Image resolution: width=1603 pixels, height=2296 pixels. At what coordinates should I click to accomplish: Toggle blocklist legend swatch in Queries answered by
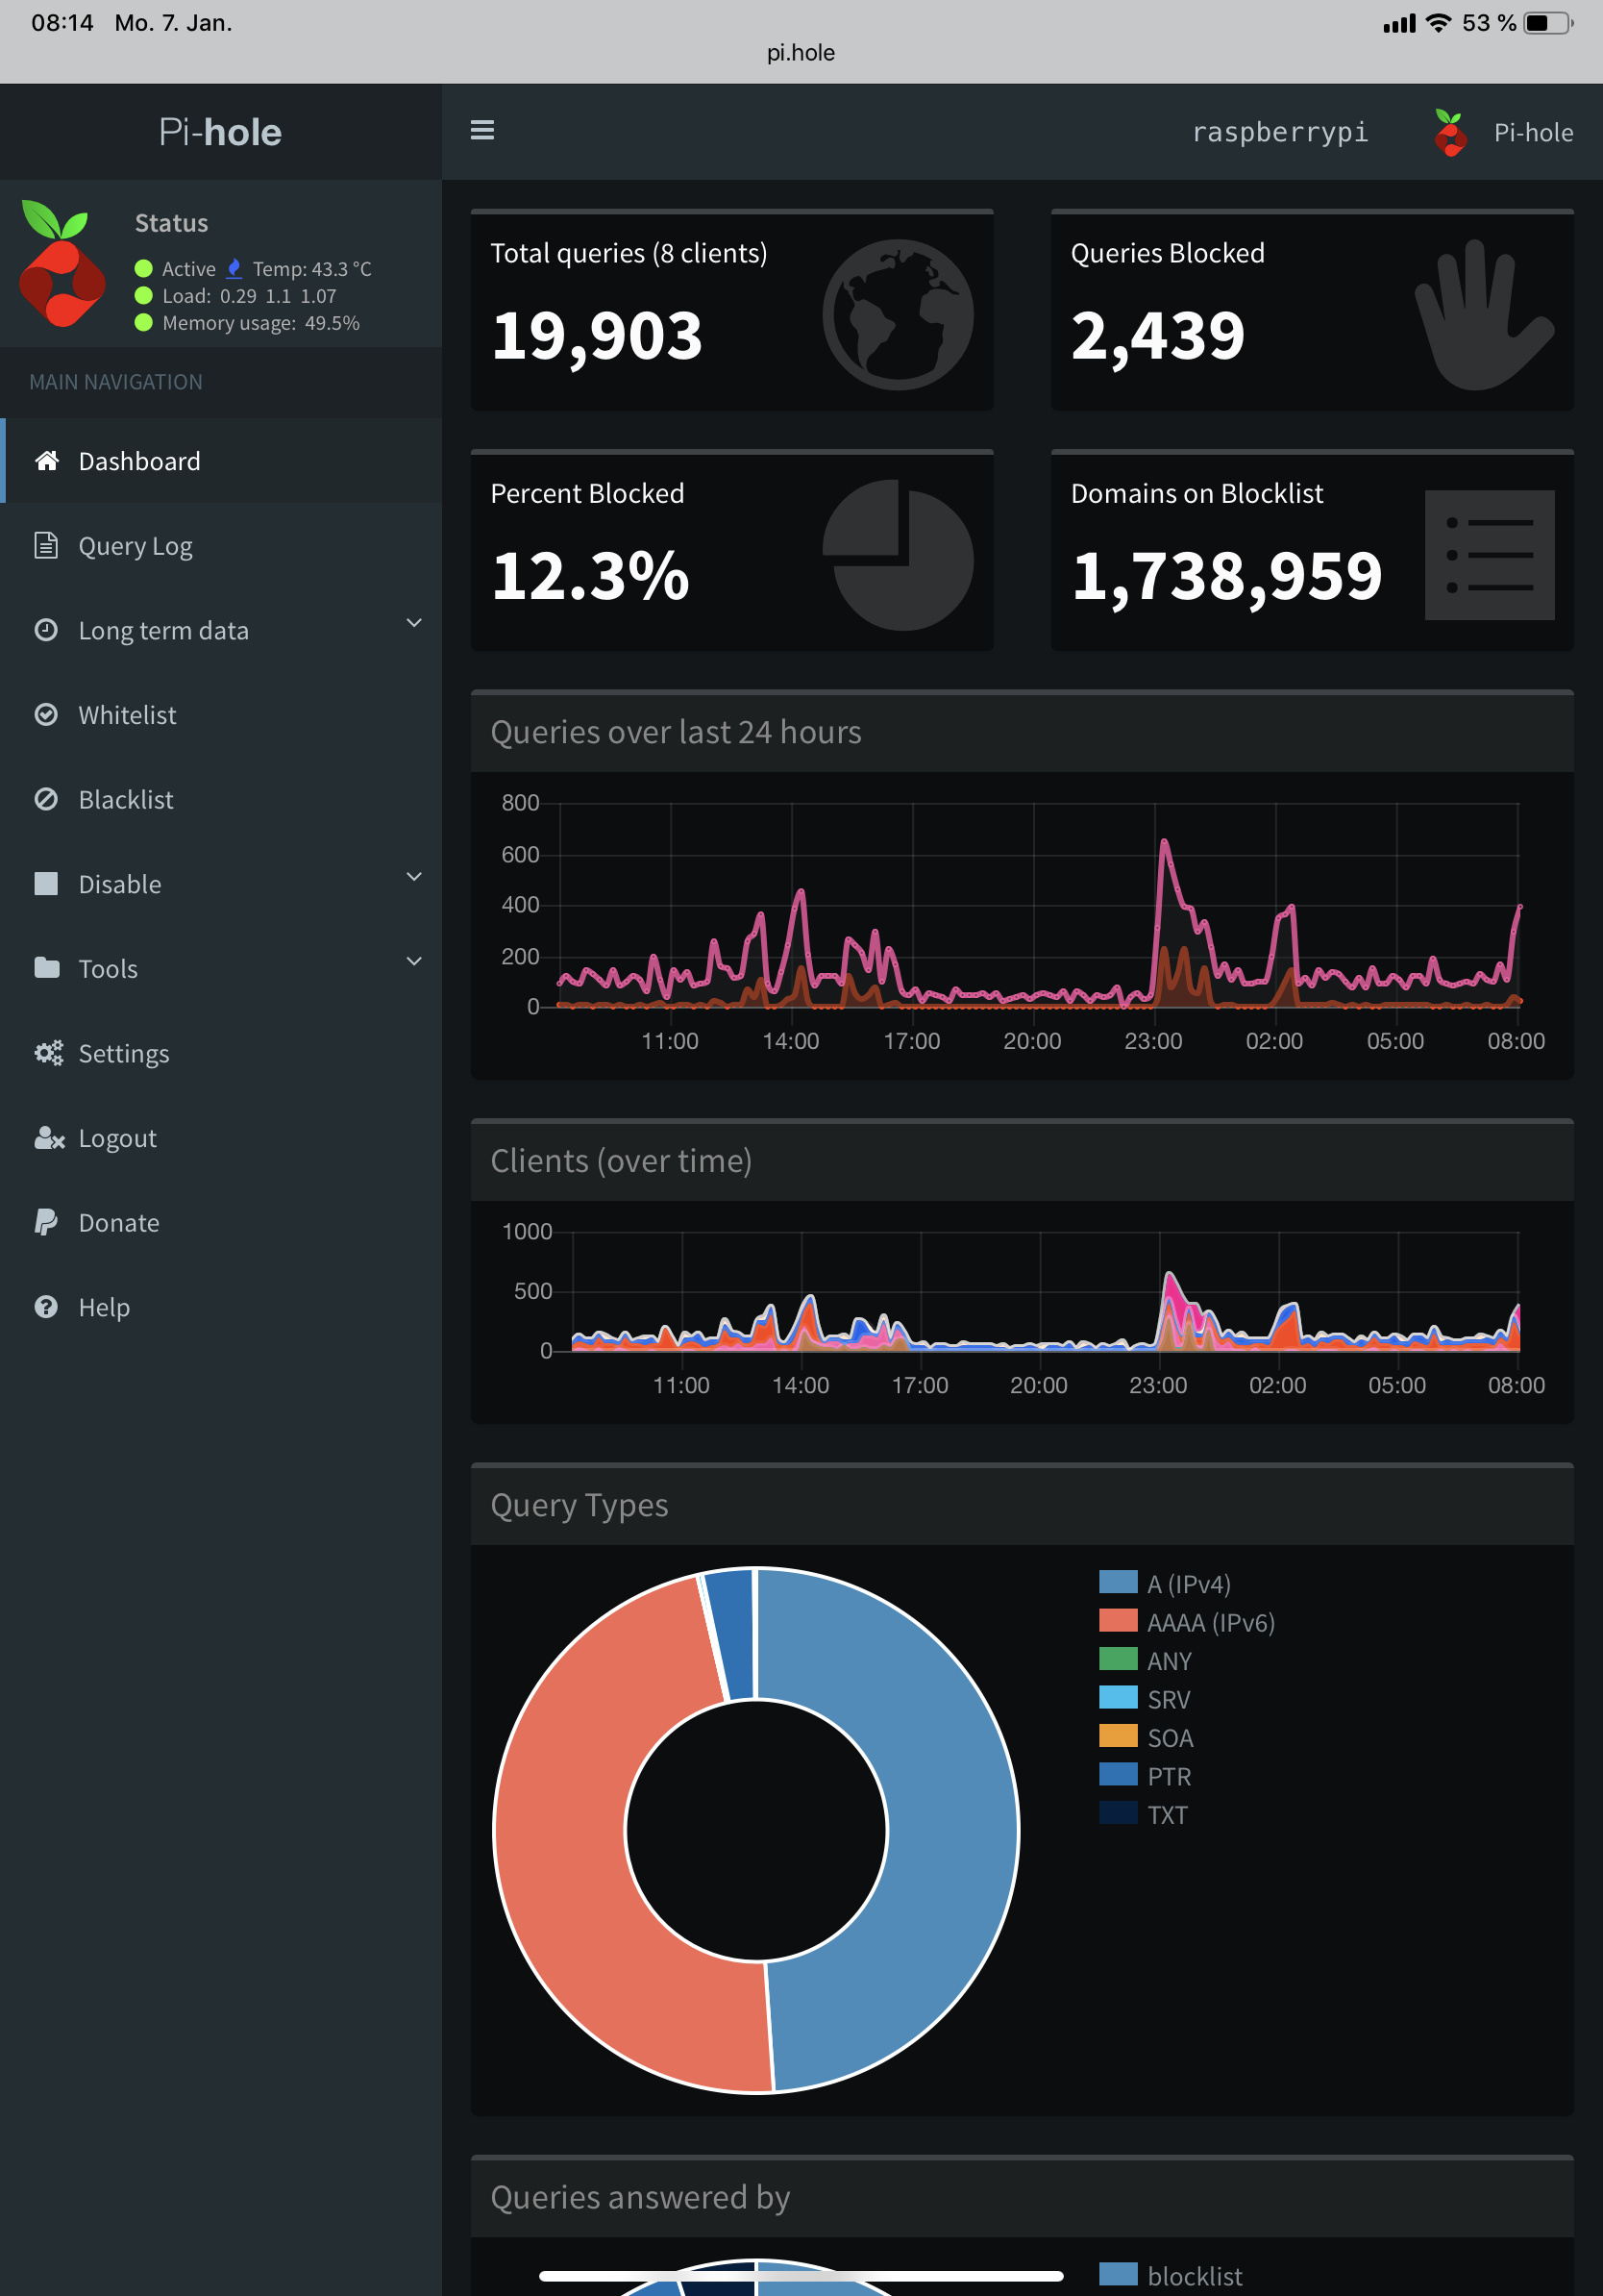click(1119, 2273)
